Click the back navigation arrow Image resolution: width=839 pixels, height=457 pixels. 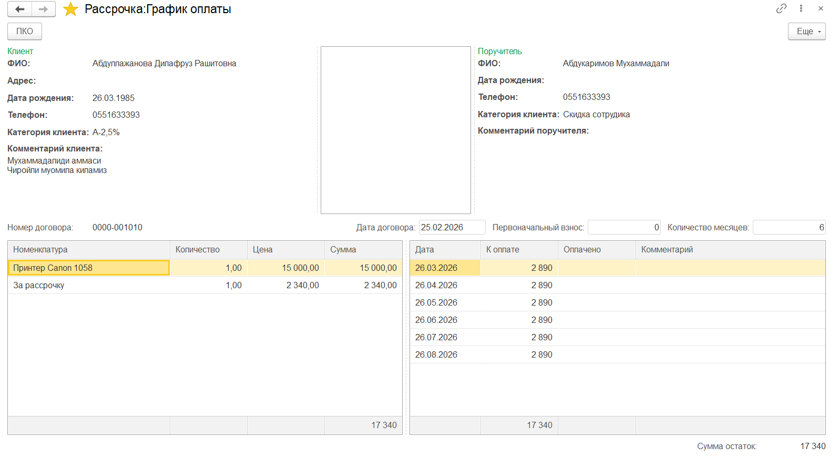coord(20,9)
